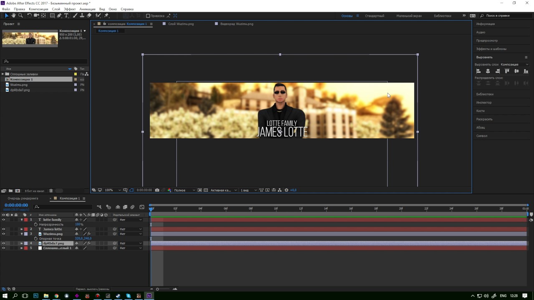This screenshot has width=534, height=300.
Task: Click the Поиск в справке search field
Action: 505,16
